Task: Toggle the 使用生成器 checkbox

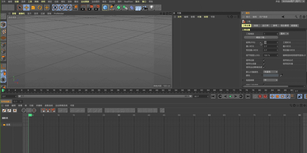Action: (x=264, y=63)
